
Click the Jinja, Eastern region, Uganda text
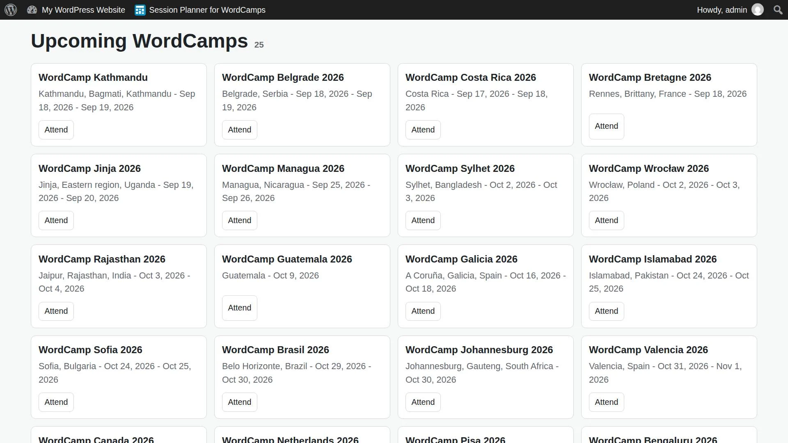click(x=116, y=192)
